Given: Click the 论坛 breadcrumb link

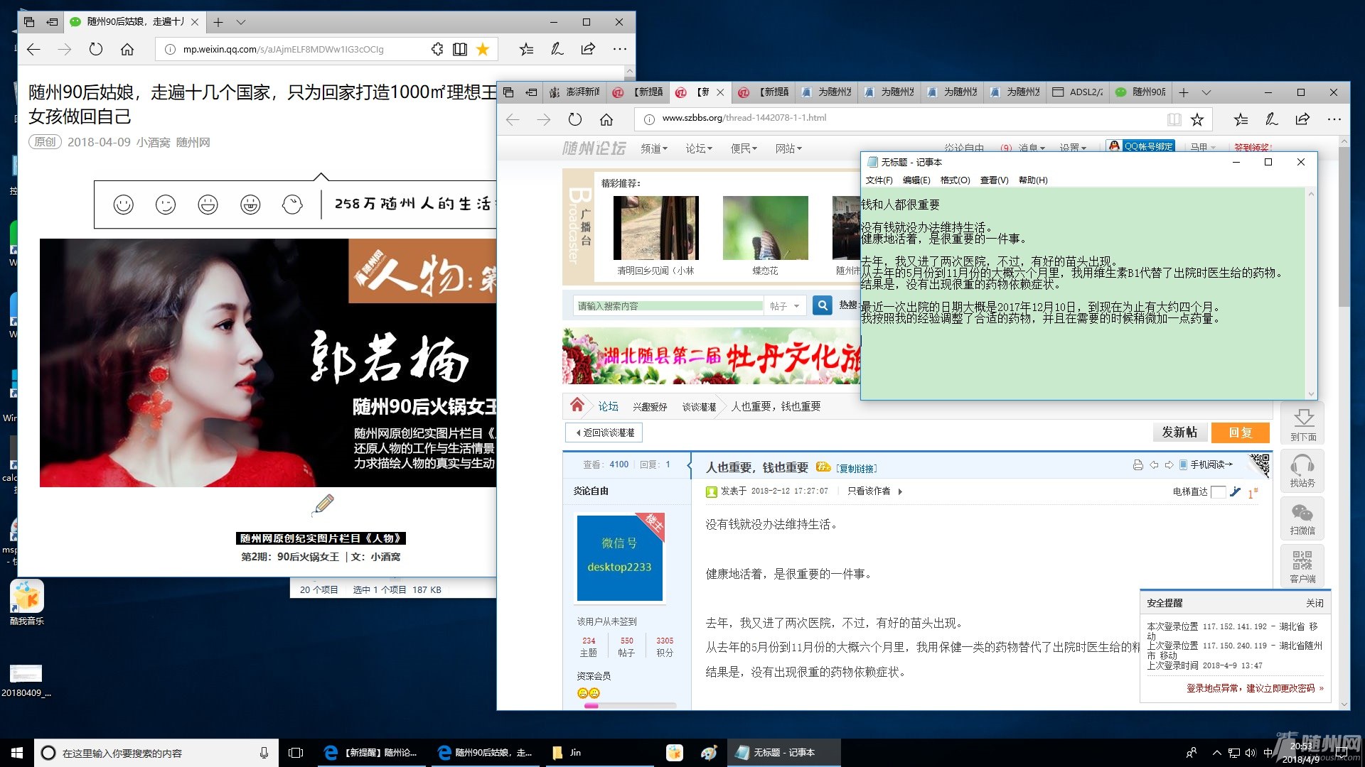Looking at the screenshot, I should coord(608,406).
